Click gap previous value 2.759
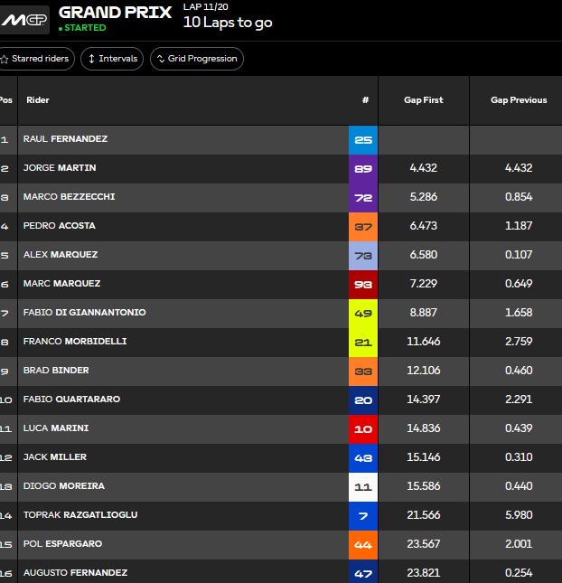The image size is (562, 583). pos(519,342)
